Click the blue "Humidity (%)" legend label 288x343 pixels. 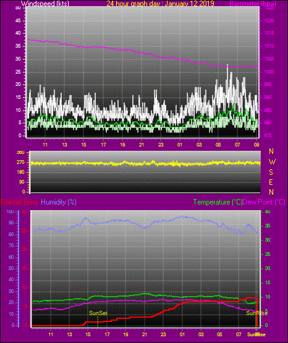59,202
